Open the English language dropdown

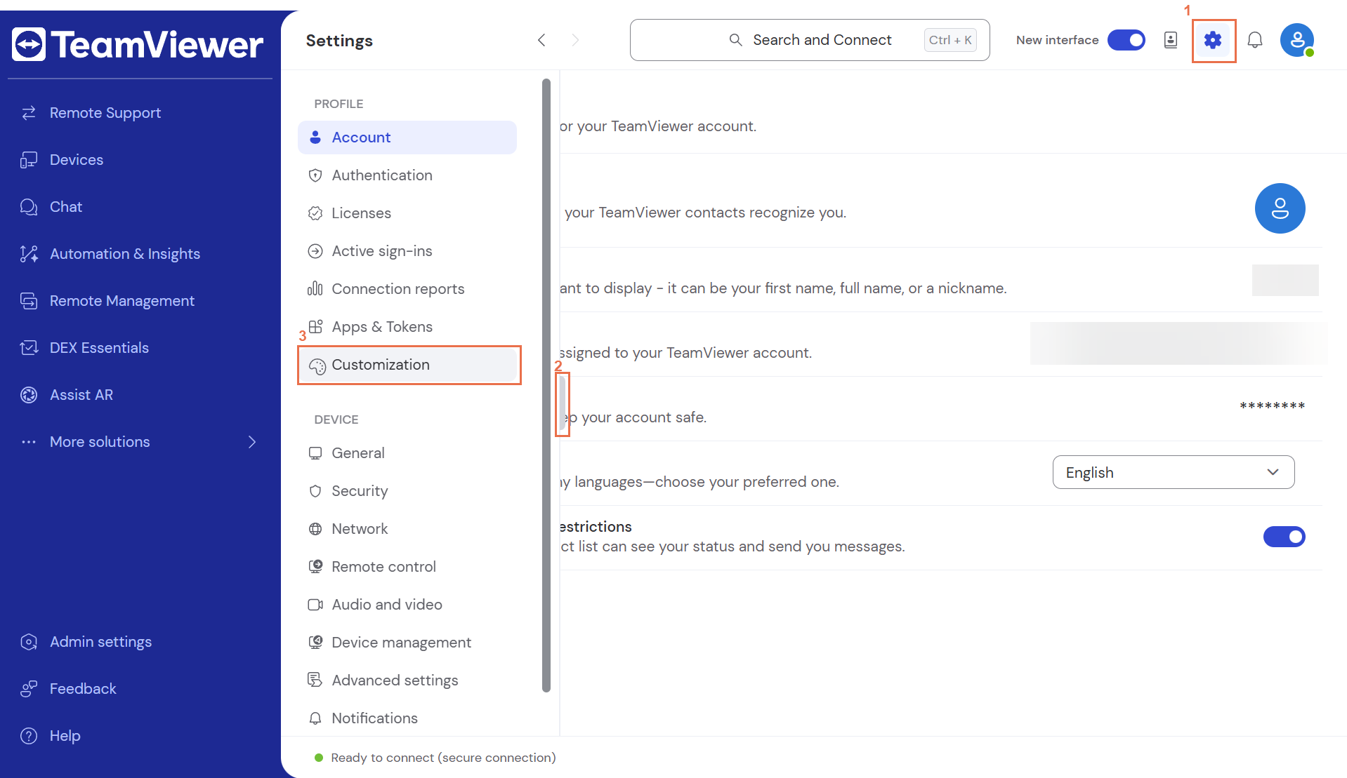click(1173, 472)
